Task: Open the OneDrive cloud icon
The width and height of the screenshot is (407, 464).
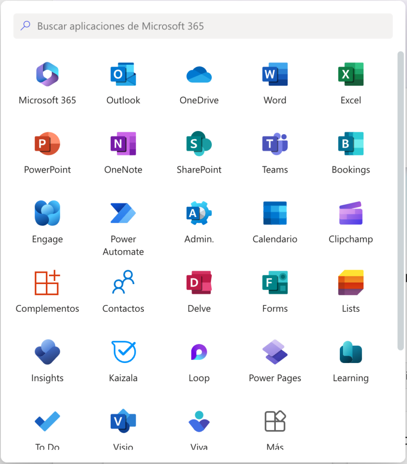Action: 199,75
